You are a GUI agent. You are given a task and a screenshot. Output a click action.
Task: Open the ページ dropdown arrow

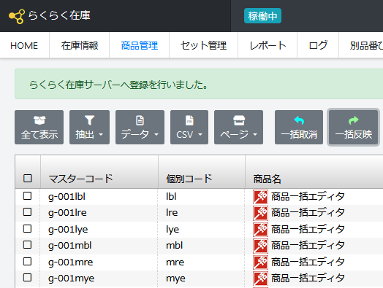point(255,134)
